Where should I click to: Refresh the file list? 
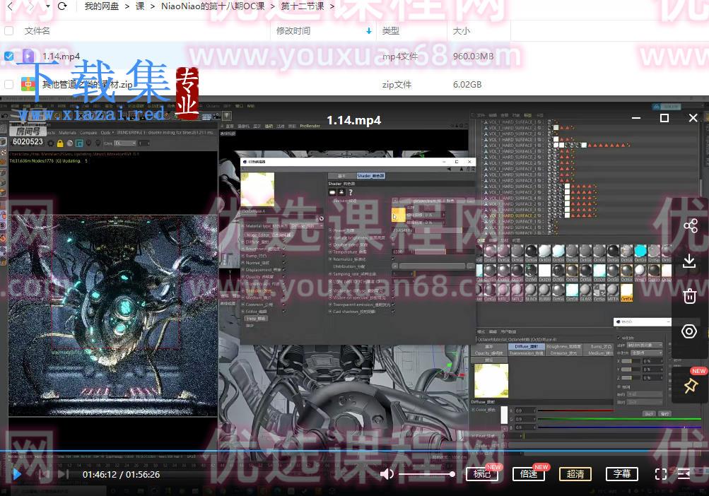click(x=62, y=6)
